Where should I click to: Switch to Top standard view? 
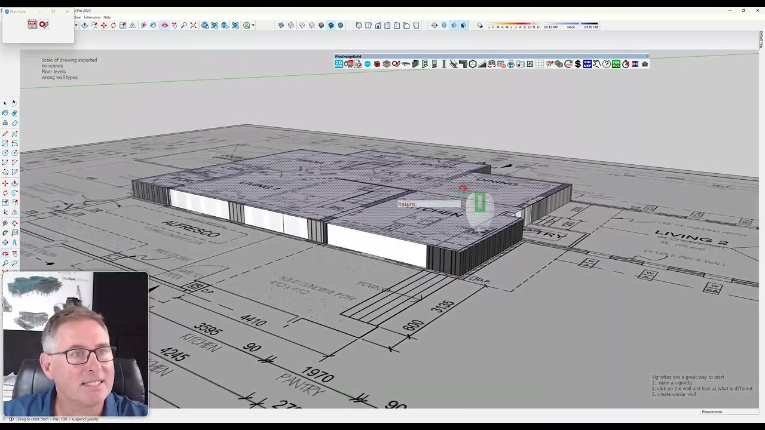(368, 25)
